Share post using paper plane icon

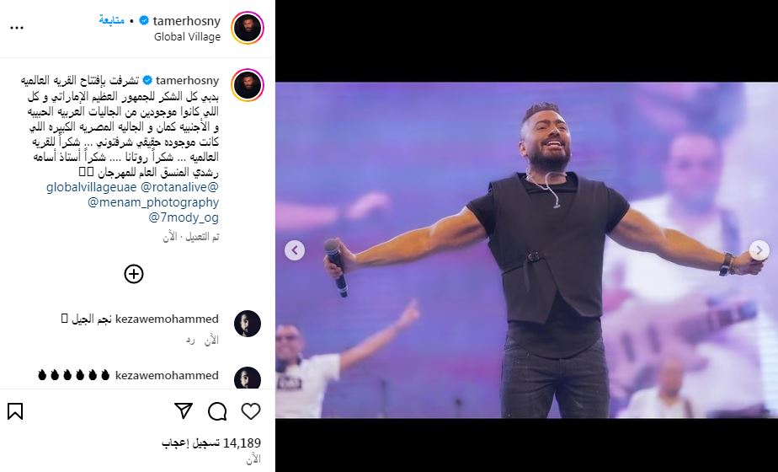[184, 410]
